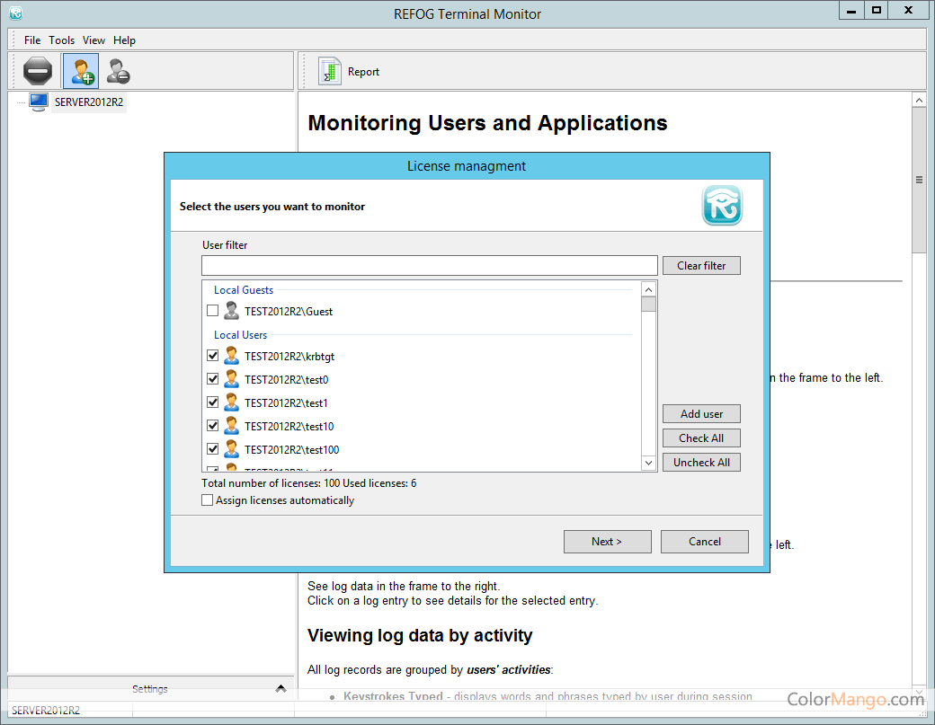Screen dimensions: 935x725
Task: Click the Guest user avatar icon
Action: pyautogui.click(x=231, y=311)
